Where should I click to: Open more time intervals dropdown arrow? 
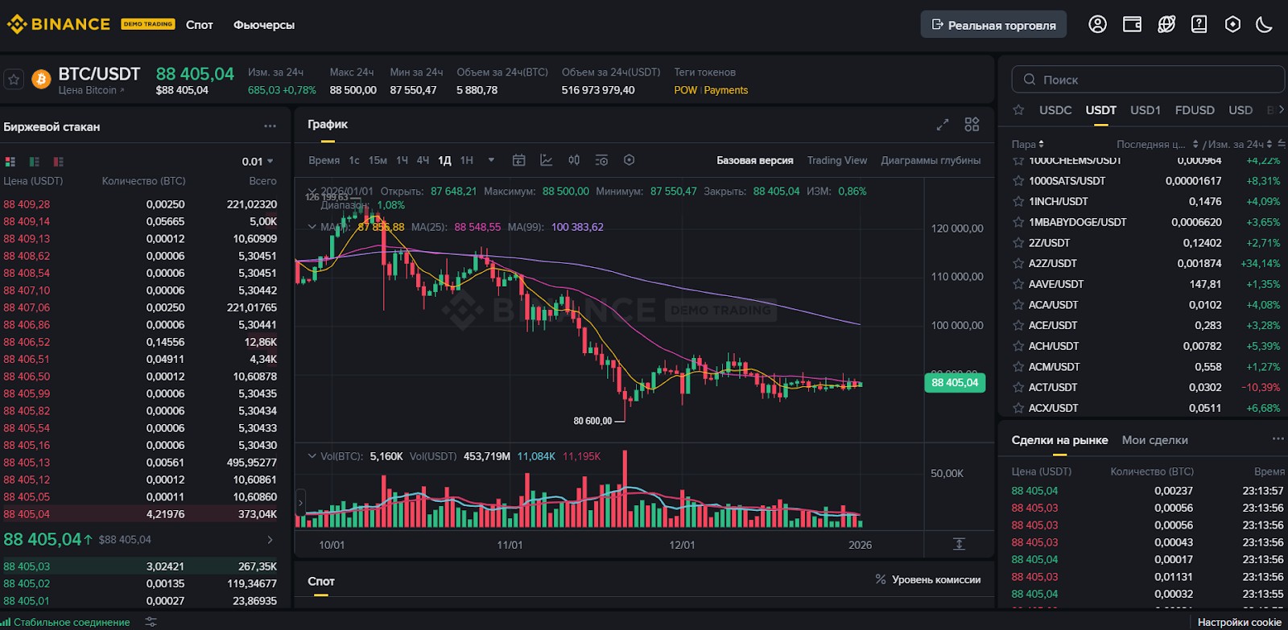[x=491, y=160]
